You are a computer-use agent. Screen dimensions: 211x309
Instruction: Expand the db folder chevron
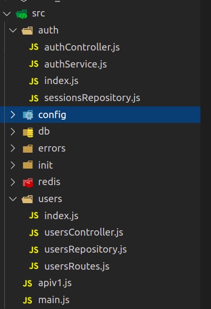click(13, 132)
